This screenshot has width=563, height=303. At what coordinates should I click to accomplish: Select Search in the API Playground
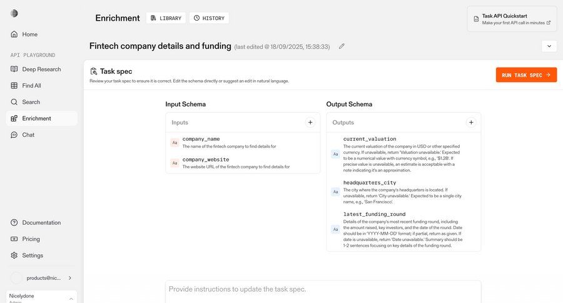pos(31,102)
